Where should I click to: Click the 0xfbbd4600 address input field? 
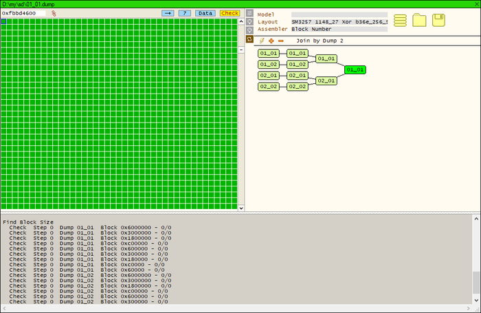[23, 13]
